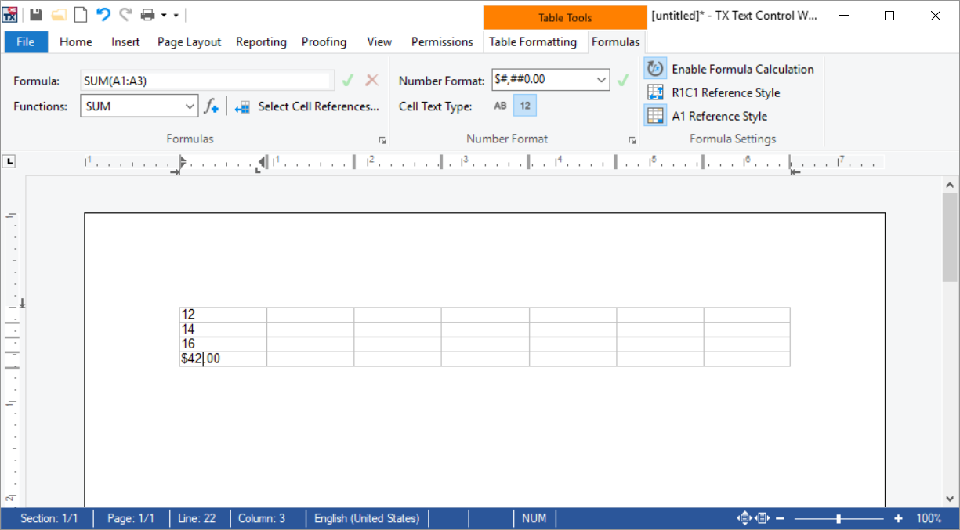This screenshot has width=960, height=530.
Task: Open the File tab
Action: 26,42
